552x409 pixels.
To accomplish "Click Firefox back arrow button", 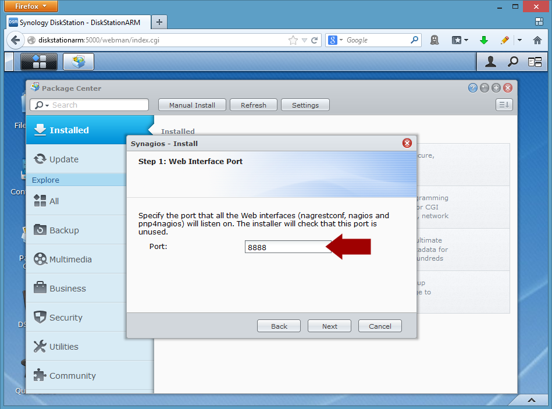I will coord(16,40).
